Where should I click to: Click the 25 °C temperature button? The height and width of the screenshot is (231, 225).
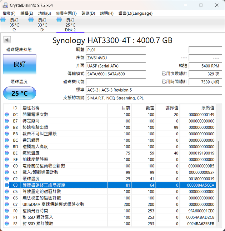tap(19, 93)
